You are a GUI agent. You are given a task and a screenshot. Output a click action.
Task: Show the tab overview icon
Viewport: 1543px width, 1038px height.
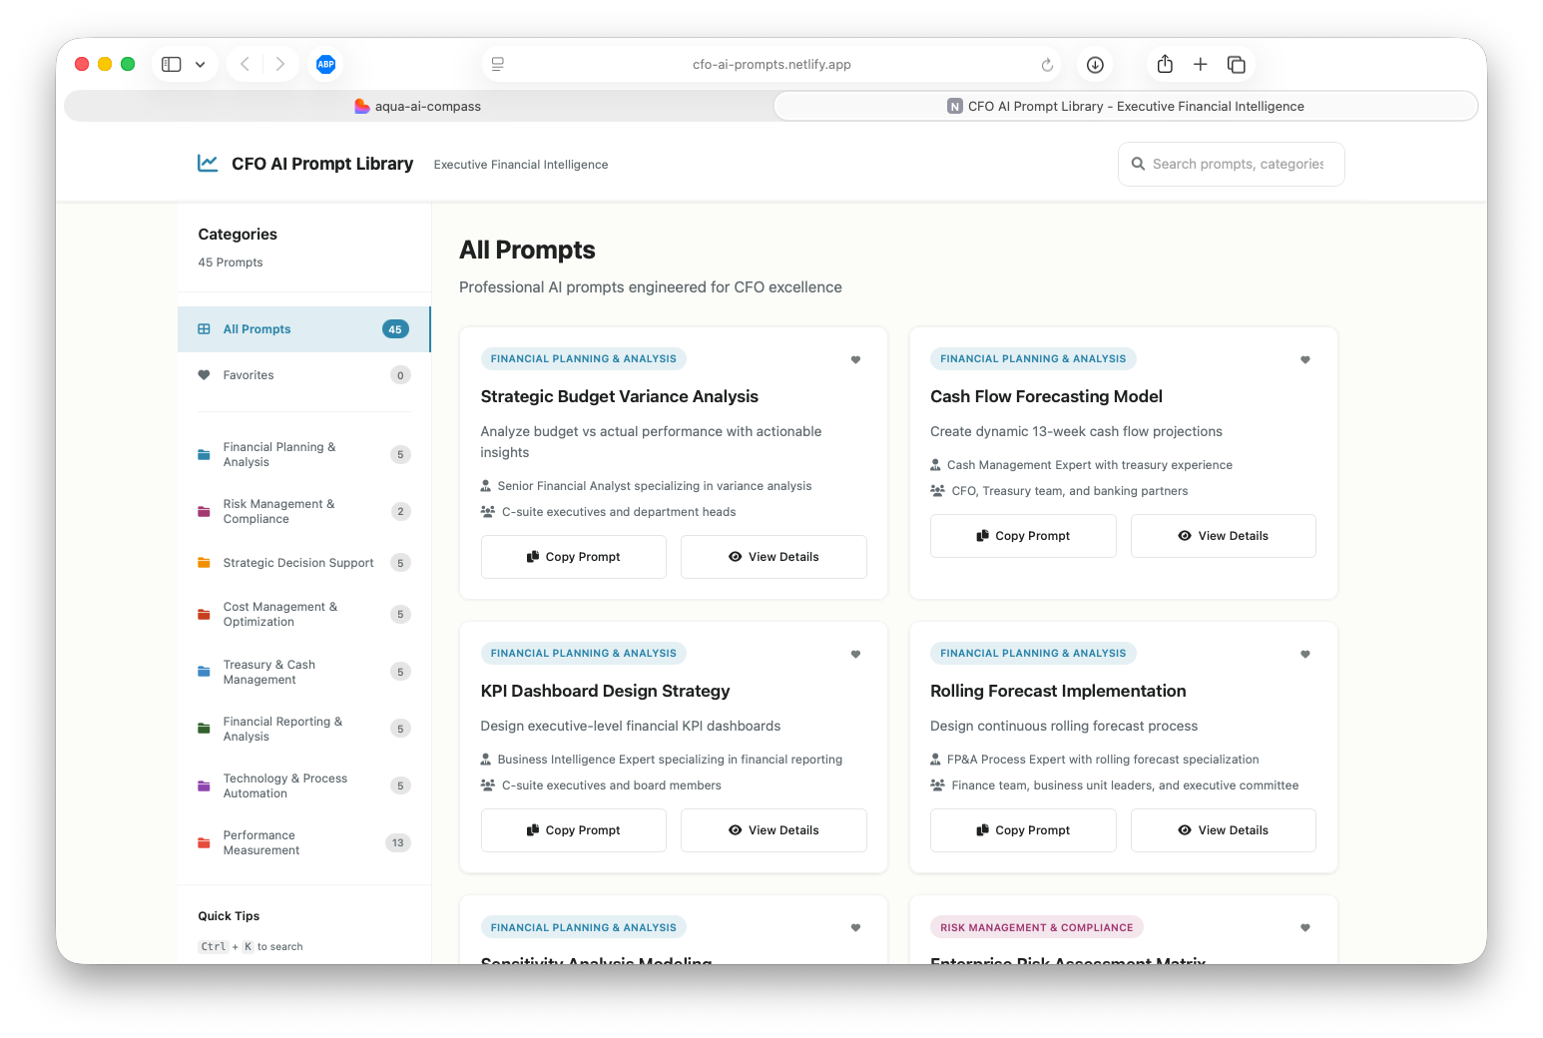pos(1236,64)
